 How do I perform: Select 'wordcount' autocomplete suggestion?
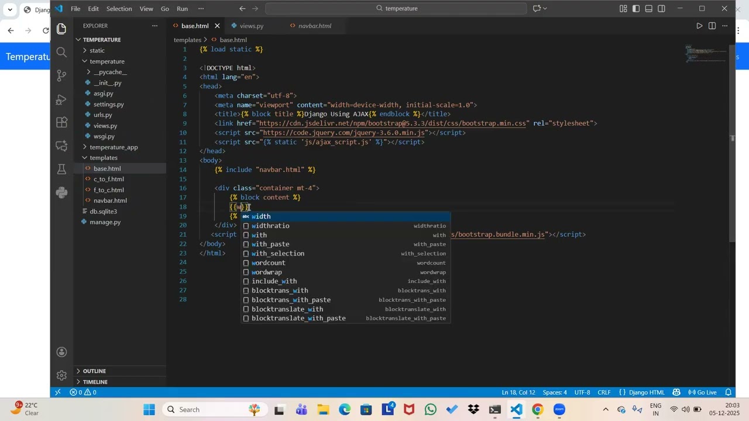click(345, 263)
